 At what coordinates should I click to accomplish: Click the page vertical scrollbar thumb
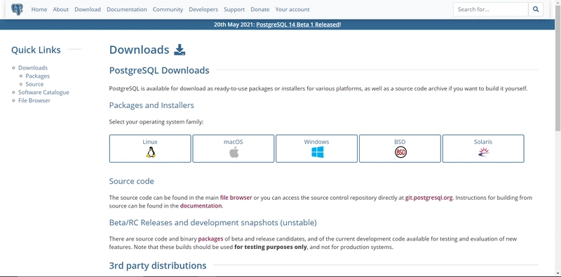[x=557, y=68]
